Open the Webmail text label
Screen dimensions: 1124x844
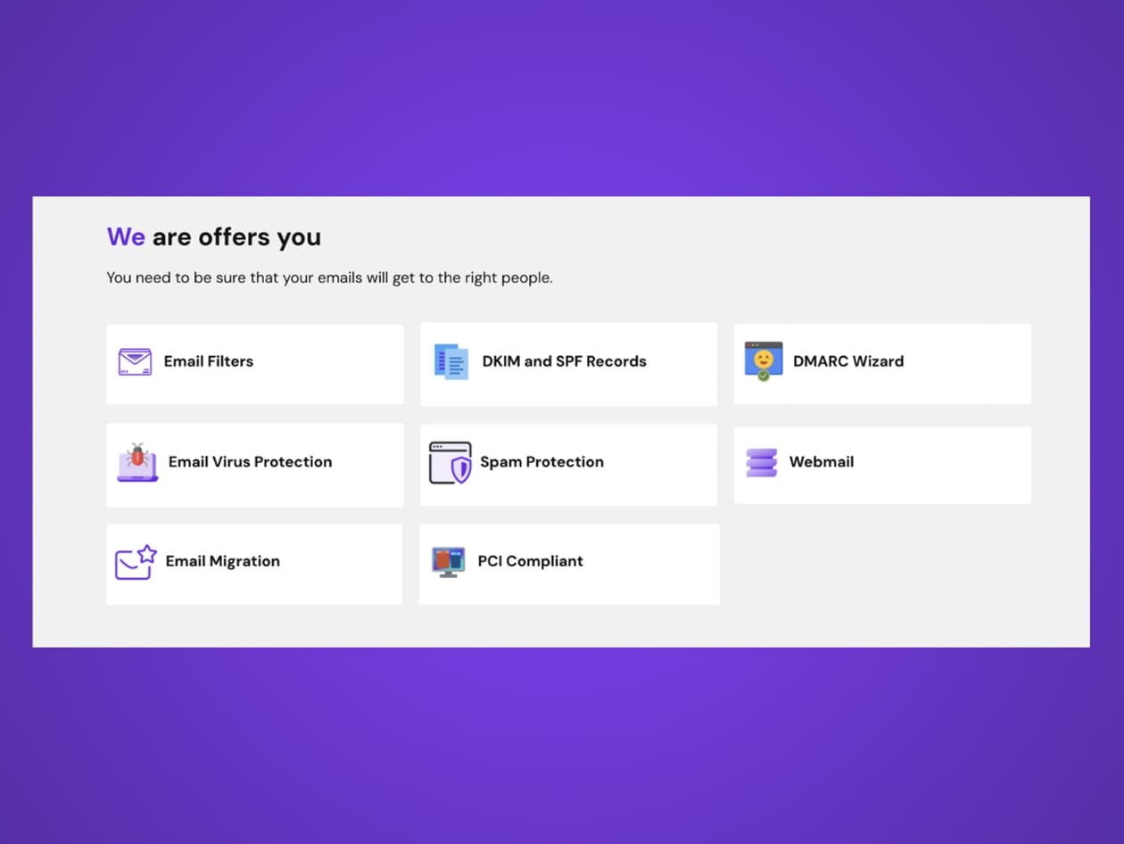[821, 462]
